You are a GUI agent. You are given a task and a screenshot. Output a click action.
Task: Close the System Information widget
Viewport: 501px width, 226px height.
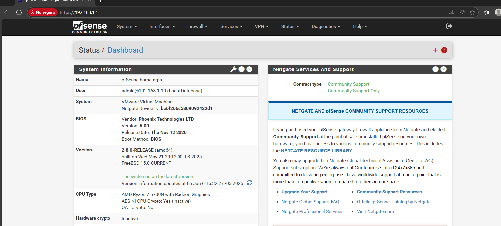(250, 69)
